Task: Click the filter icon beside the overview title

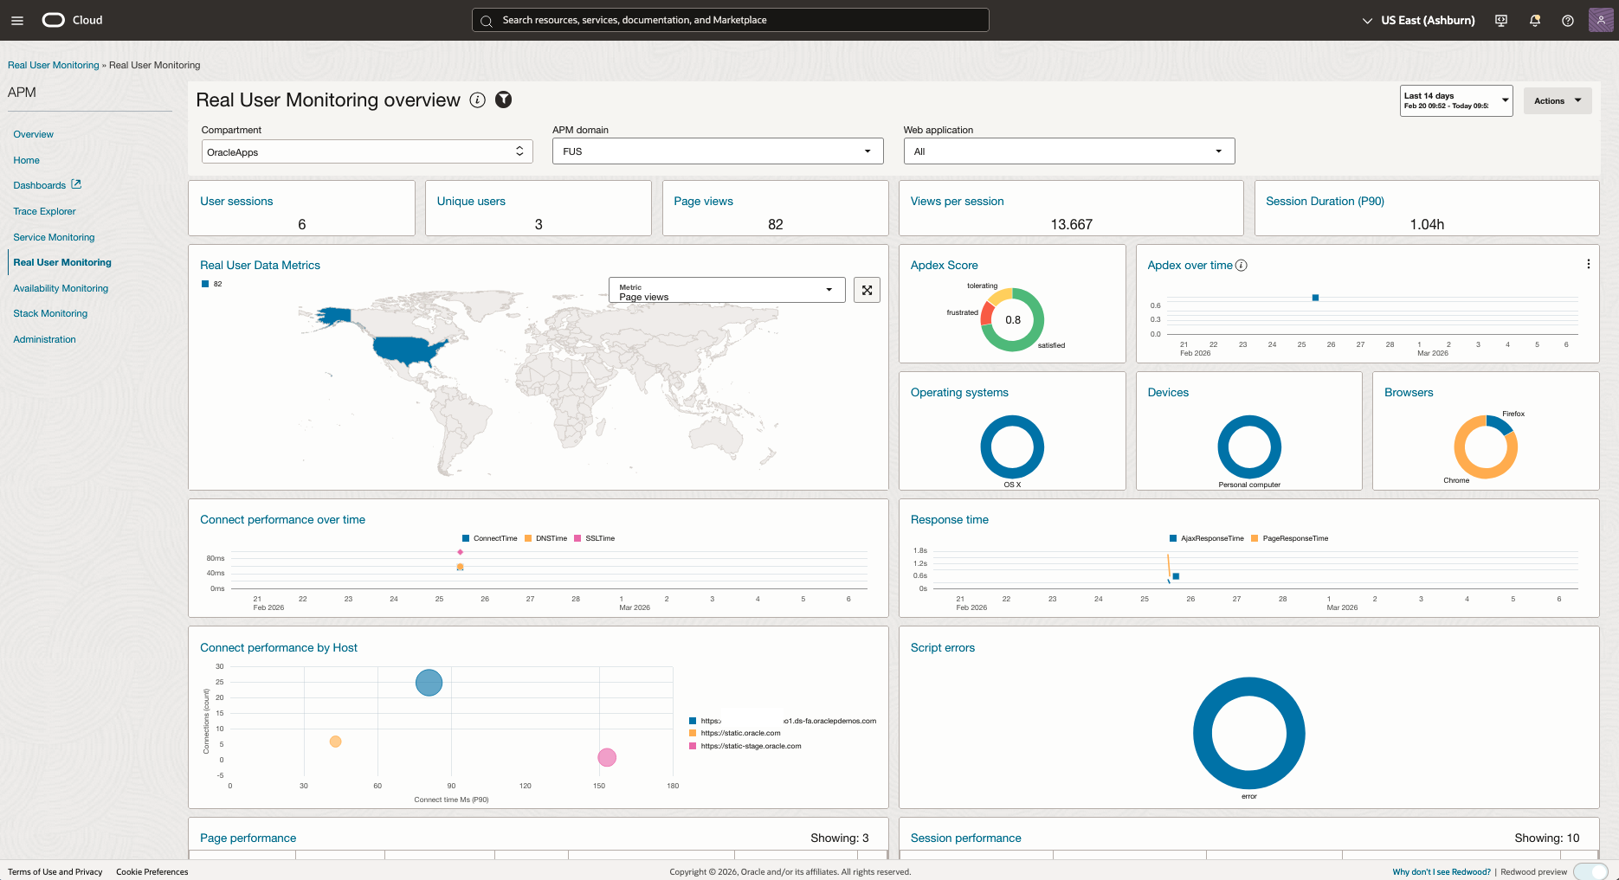Action: (503, 100)
